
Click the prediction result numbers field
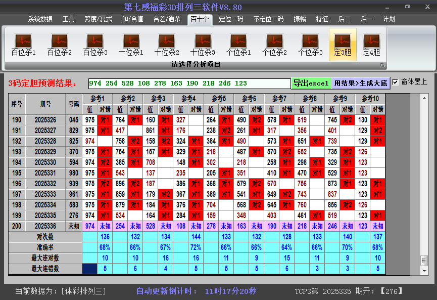click(189, 83)
